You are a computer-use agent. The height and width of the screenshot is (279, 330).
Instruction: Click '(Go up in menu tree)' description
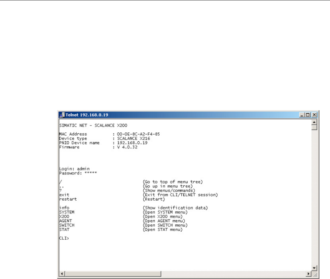[x=168, y=186]
